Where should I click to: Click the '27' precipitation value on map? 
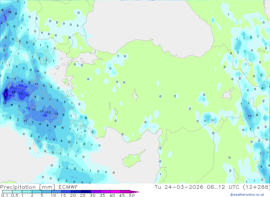6,90
